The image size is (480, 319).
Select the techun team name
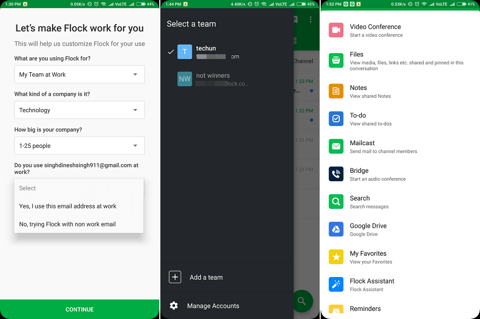pos(206,48)
